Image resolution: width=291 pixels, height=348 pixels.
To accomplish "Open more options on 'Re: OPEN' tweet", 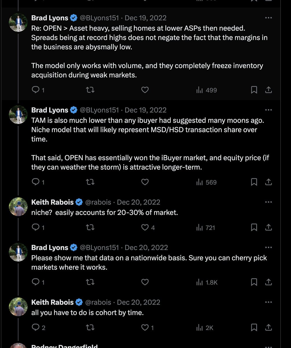I will click(x=268, y=18).
